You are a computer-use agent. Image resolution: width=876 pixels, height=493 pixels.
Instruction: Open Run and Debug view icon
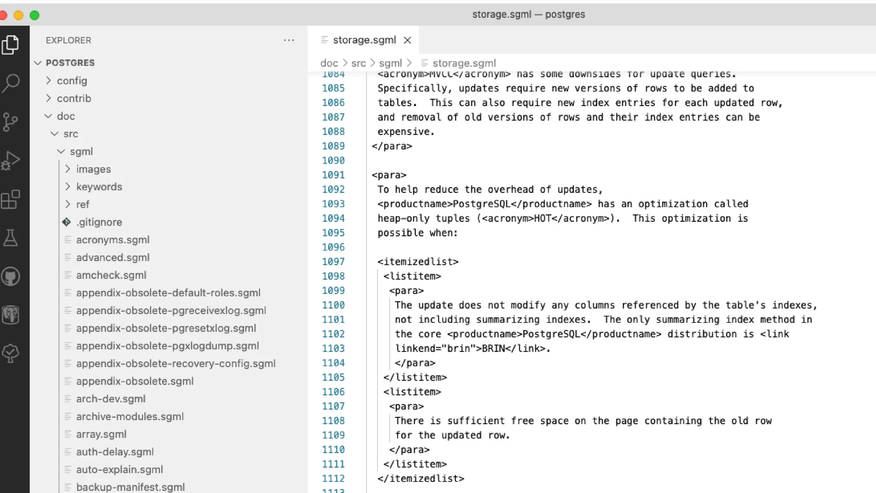click(x=10, y=161)
